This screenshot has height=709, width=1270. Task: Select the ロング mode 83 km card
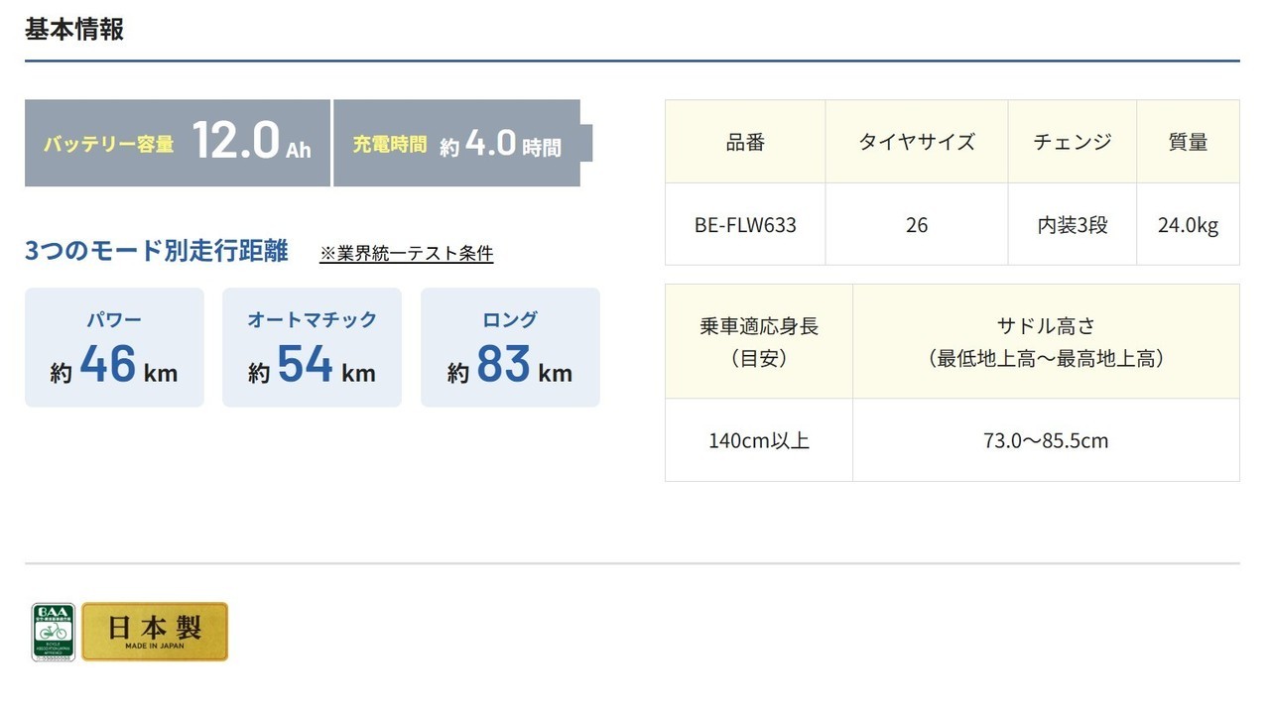(x=510, y=347)
